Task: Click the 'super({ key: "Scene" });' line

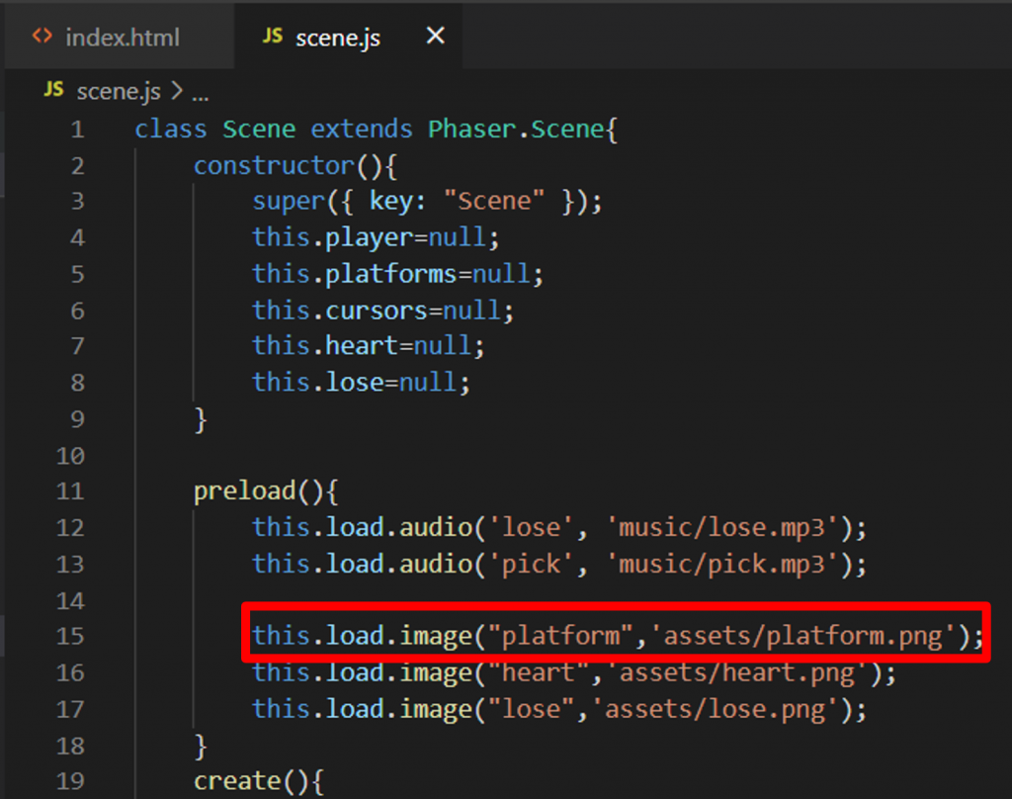Action: (427, 202)
